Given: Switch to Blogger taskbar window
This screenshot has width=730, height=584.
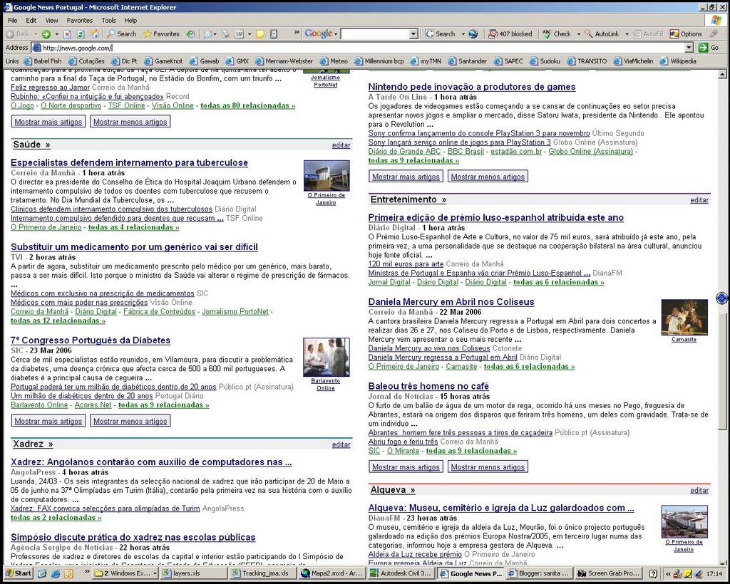Looking at the screenshot, I should click(540, 573).
